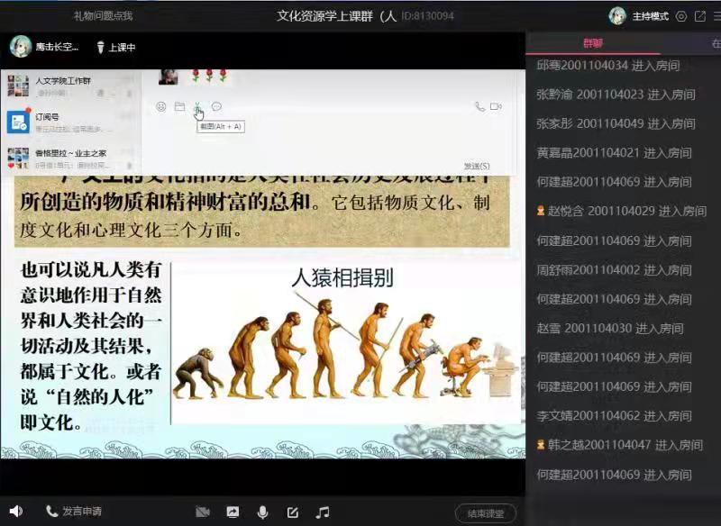Click the emoji smiley icon in chat toolbar
721x526 pixels.
point(161,106)
